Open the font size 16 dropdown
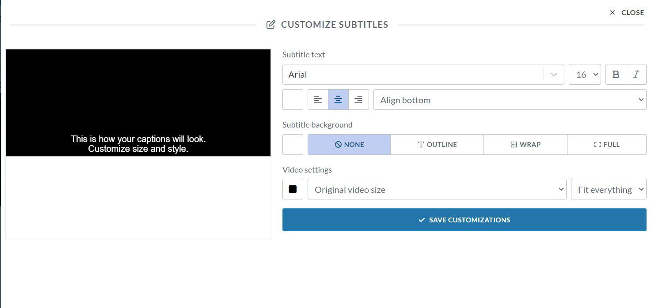 (584, 74)
